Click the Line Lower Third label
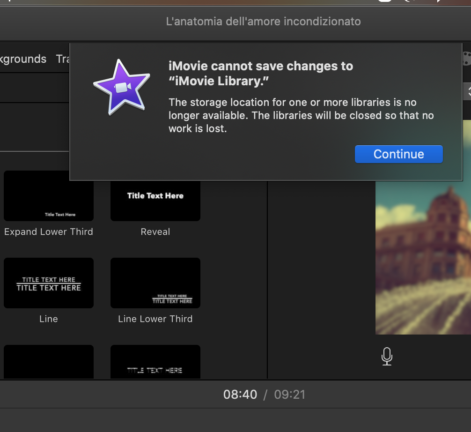Viewport: 471px width, 432px height. click(155, 319)
